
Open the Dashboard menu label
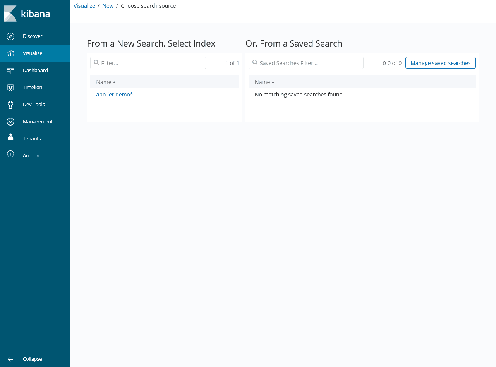[35, 71]
